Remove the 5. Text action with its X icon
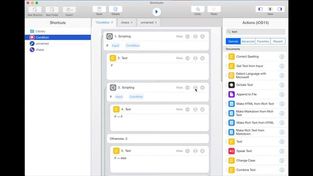The height and width of the screenshot is (176, 313). (202, 151)
